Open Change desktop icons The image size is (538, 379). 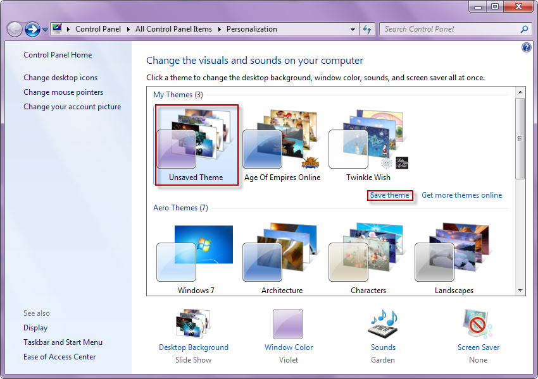[60, 78]
